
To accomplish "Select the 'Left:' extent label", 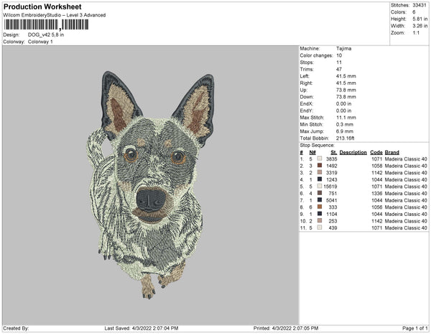I will pyautogui.click(x=305, y=76).
